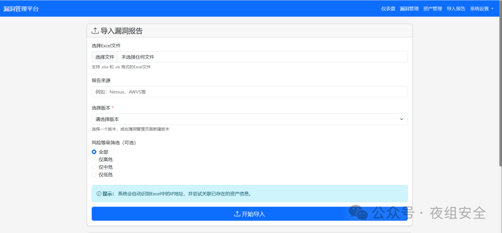The width and height of the screenshot is (502, 233).
Task: Open the 仪表盘 menu item
Action: [x=388, y=9]
